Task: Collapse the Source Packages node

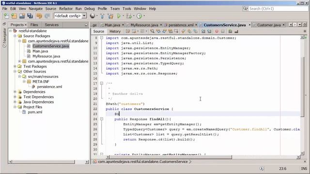Action: [x=15, y=36]
